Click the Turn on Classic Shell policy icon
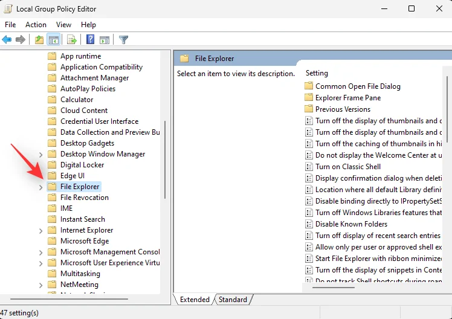Viewport: 452px width, 319px height. [x=309, y=167]
